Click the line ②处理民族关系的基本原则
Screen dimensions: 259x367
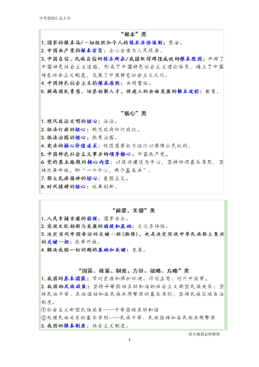coord(128,318)
